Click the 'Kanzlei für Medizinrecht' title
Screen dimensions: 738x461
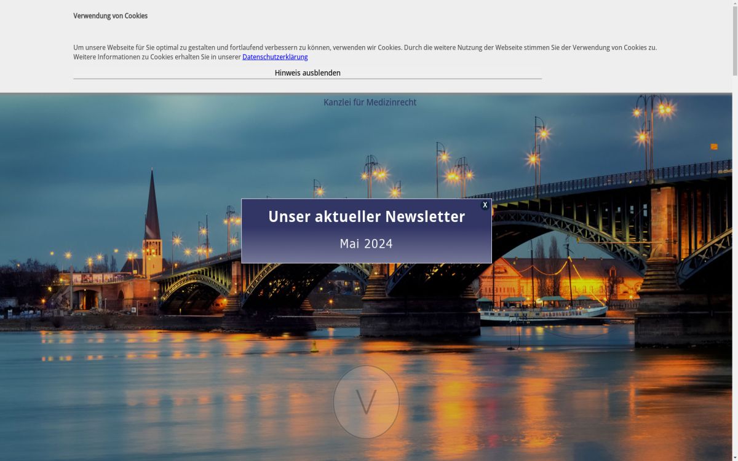pos(370,103)
